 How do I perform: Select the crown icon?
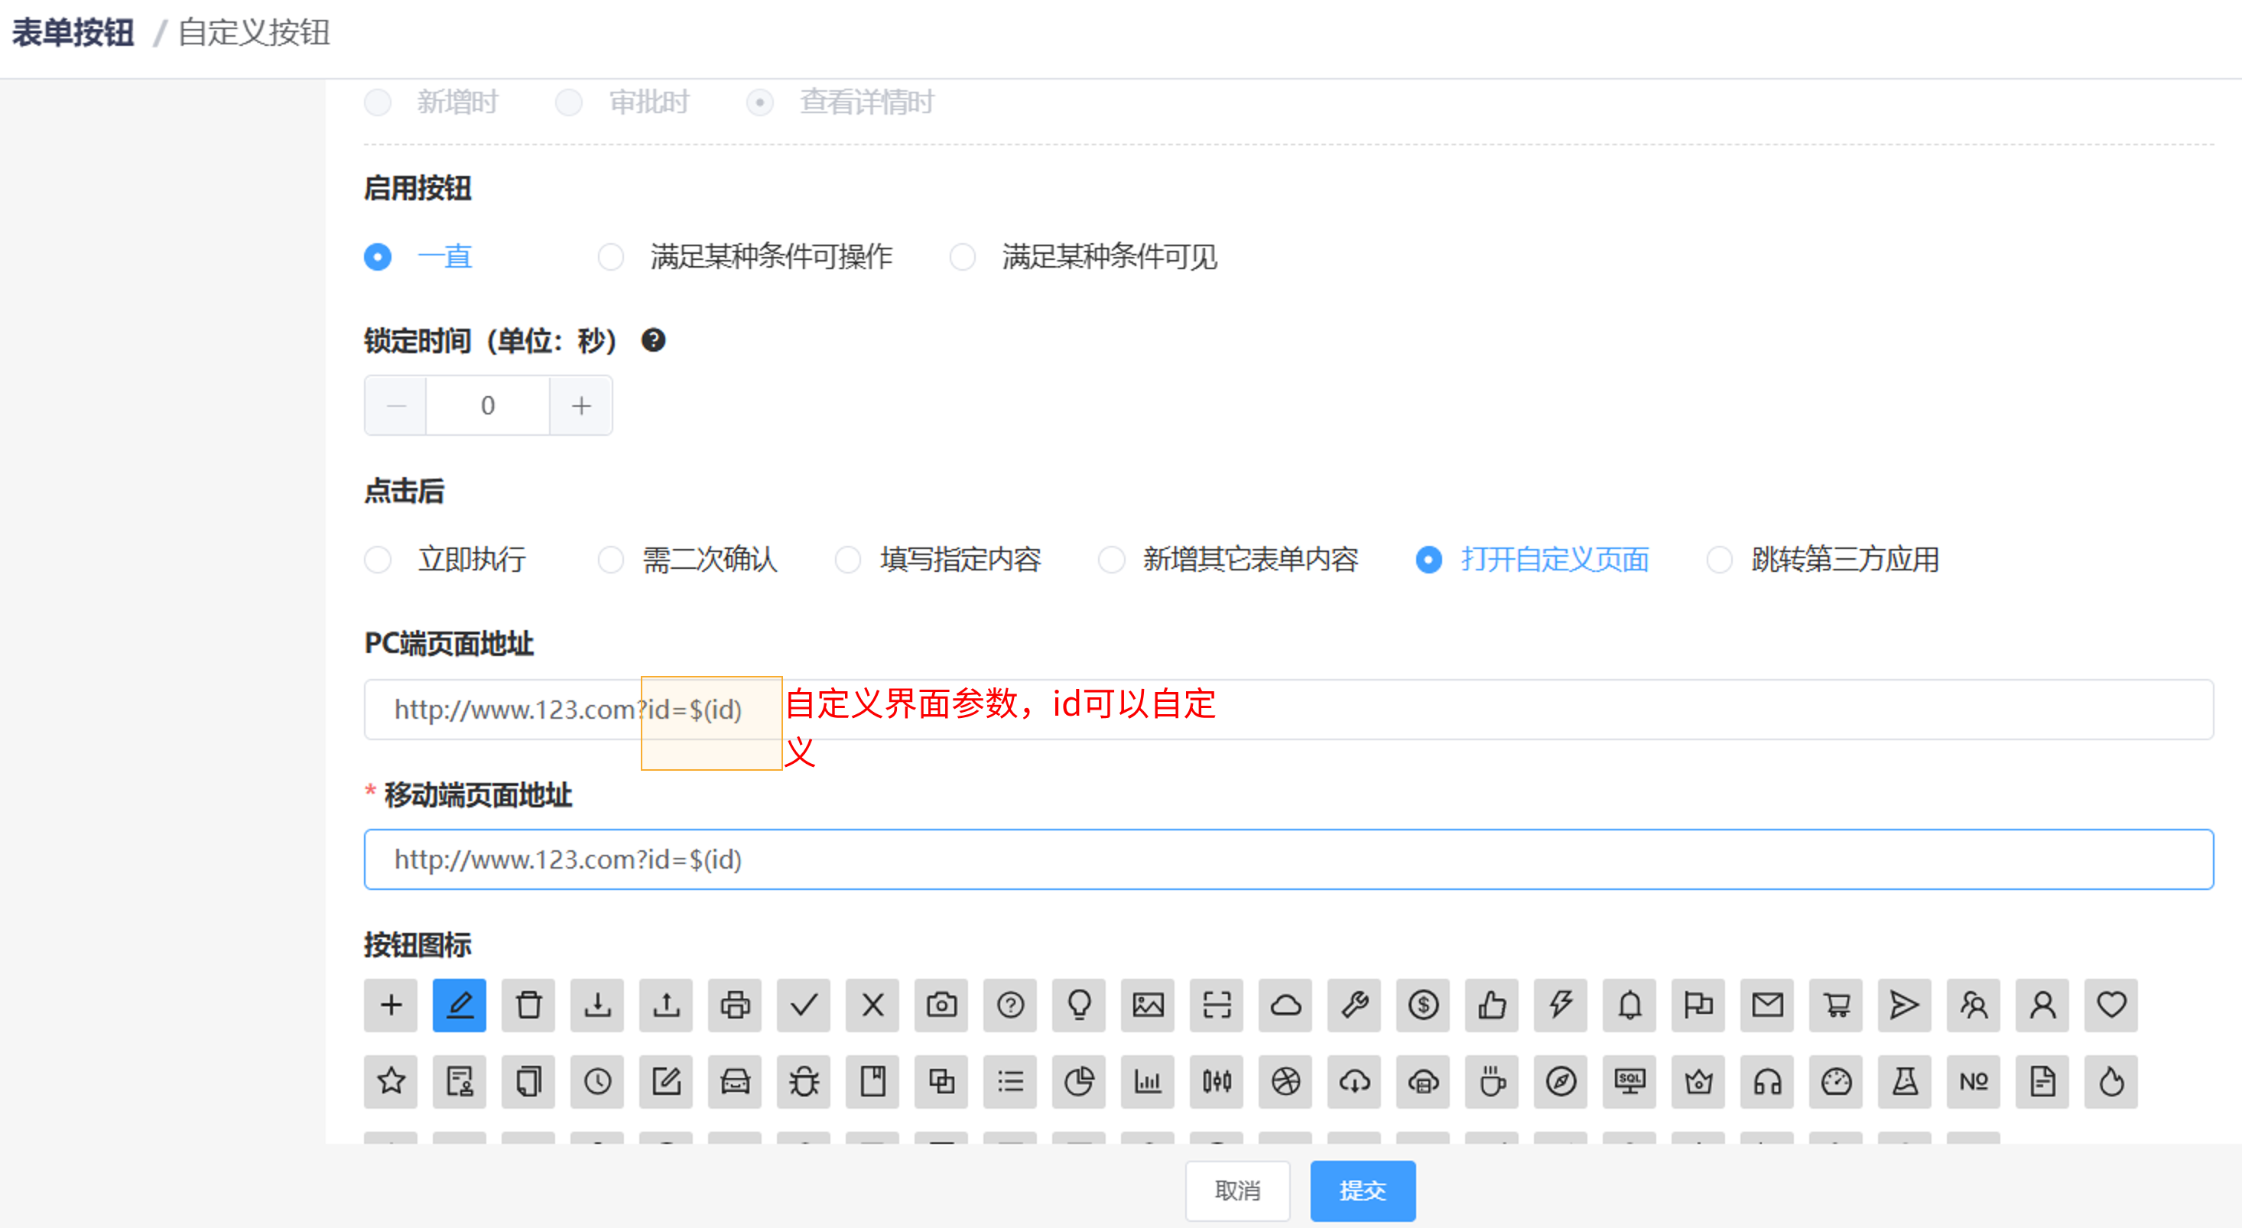1698,1082
